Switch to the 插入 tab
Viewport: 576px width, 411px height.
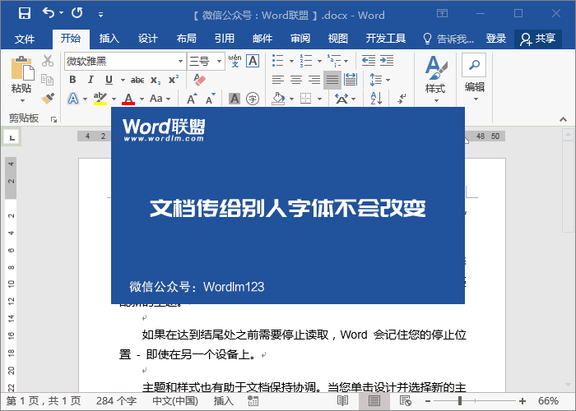(109, 39)
